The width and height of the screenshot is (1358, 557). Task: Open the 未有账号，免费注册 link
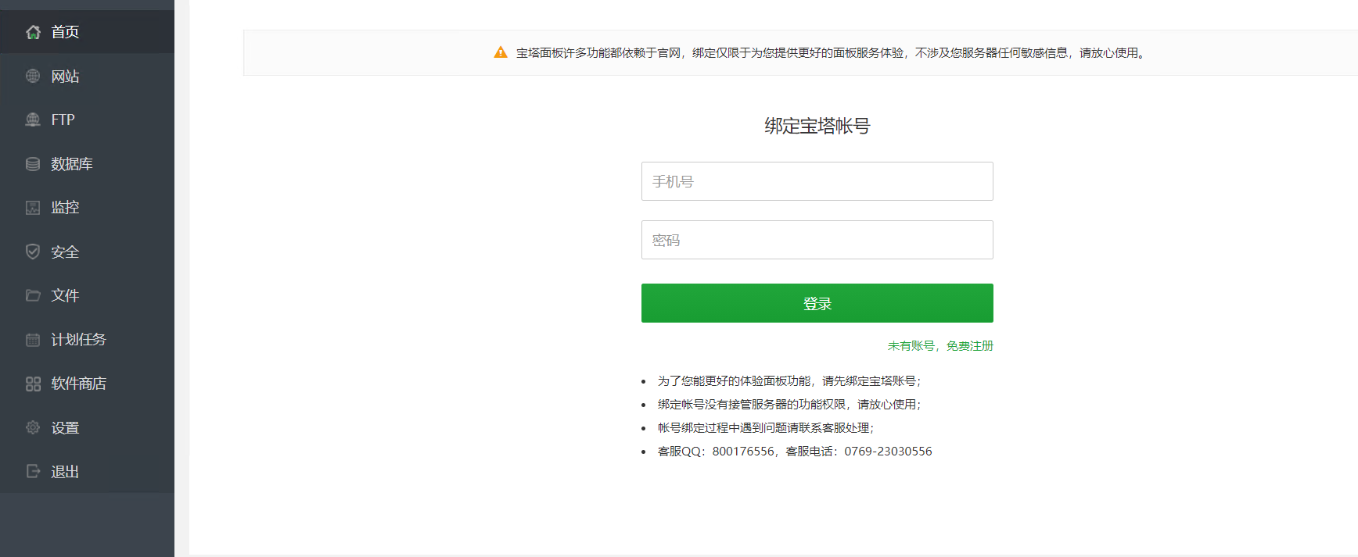click(939, 346)
